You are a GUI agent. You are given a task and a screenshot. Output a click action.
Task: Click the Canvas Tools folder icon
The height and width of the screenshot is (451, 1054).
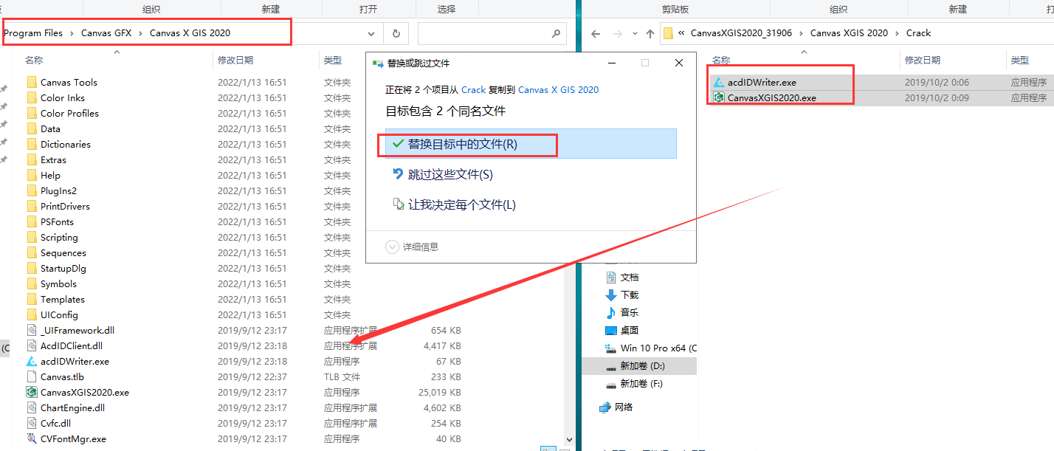pyautogui.click(x=32, y=82)
